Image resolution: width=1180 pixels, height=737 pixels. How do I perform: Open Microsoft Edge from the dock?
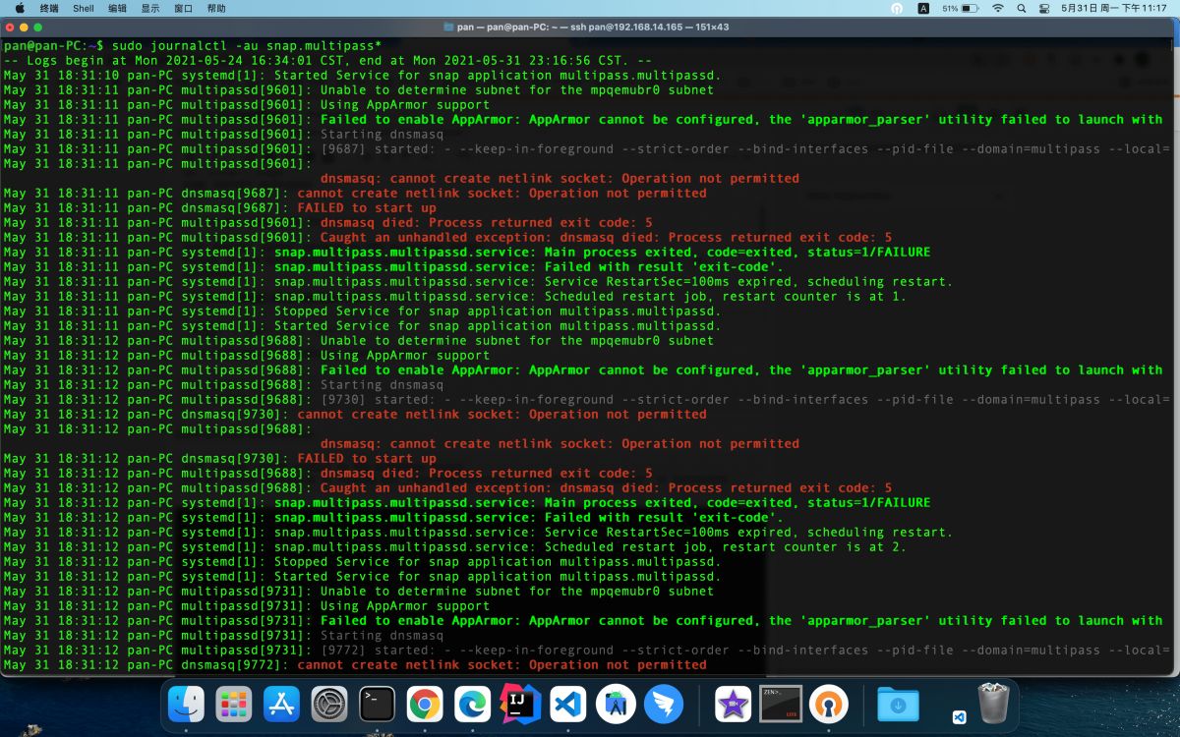[x=473, y=704]
